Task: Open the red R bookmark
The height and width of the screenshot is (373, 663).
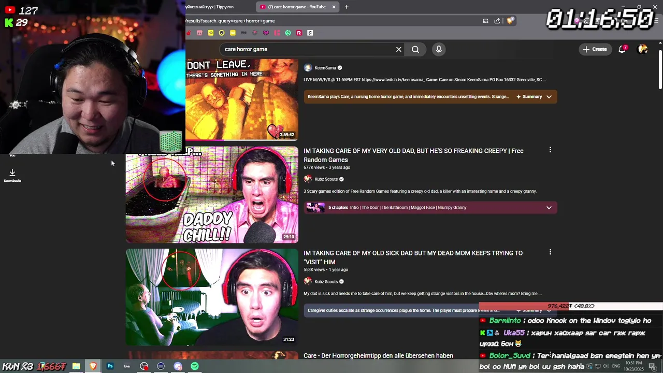Action: point(299,33)
